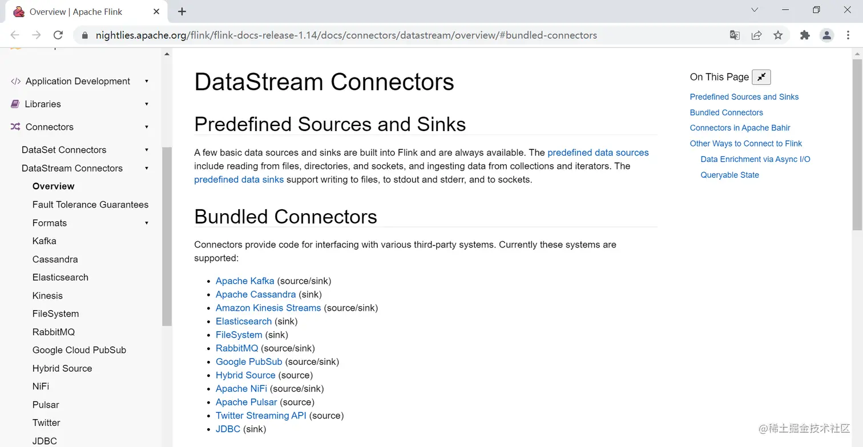This screenshot has width=863, height=447.
Task: Click the collapse icon beside On This Page
Action: coord(761,77)
